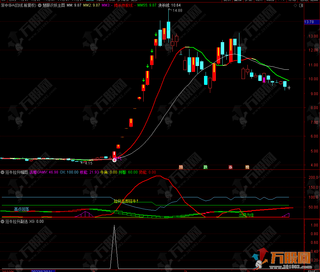The height and width of the screenshot is (272, 320).
Task: Click the green MM55: 9.87 label
Action: (x=147, y=5)
